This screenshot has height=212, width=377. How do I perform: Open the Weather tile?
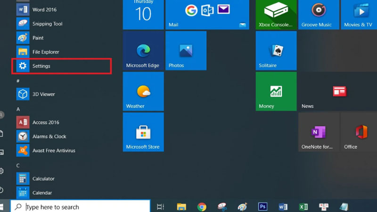click(x=143, y=91)
